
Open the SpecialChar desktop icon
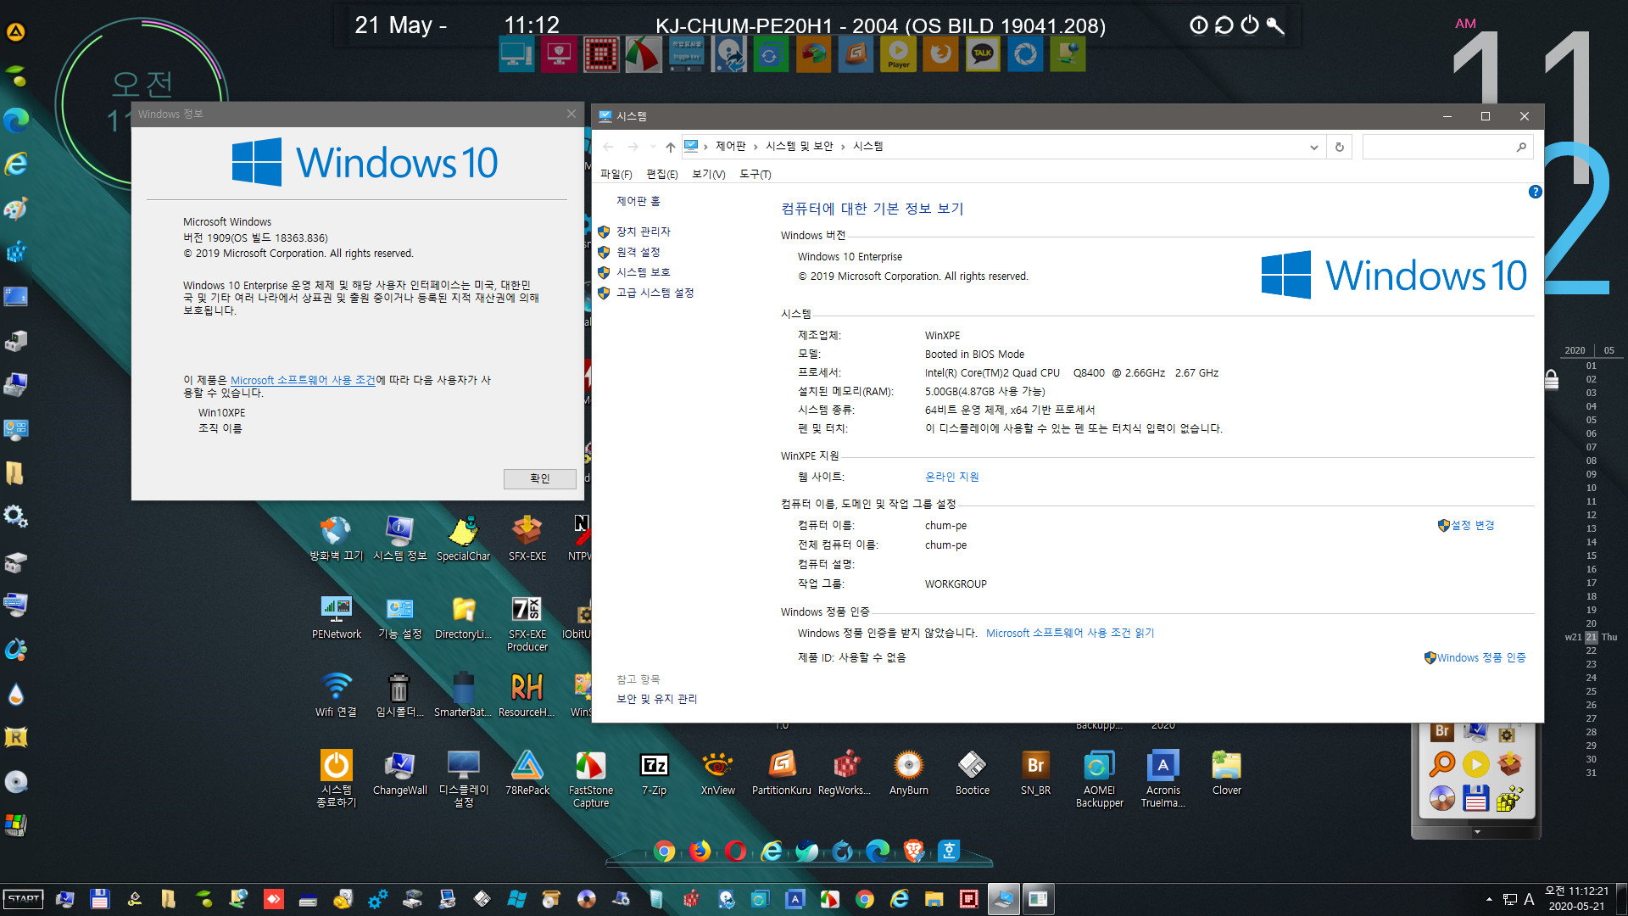464,539
